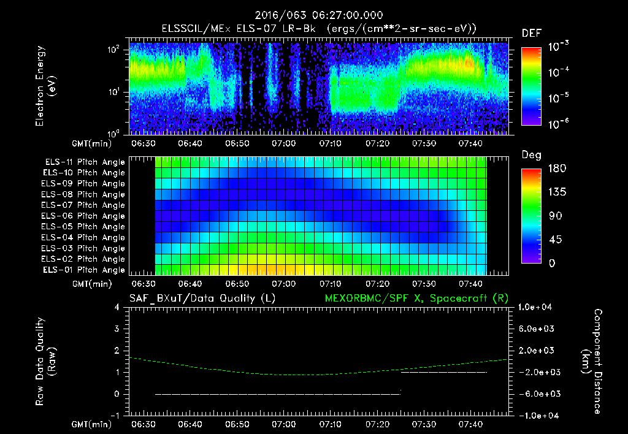Click the ELS-03 Pitch Angle row label
The width and height of the screenshot is (628, 434).
[83, 248]
